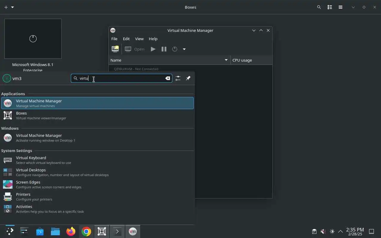Open Activities system setting
The height and width of the screenshot is (238, 381).
[97, 209]
